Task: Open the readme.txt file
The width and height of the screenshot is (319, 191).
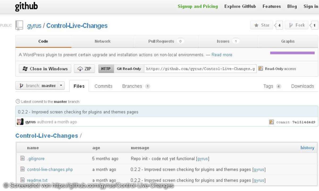Action: (x=37, y=180)
